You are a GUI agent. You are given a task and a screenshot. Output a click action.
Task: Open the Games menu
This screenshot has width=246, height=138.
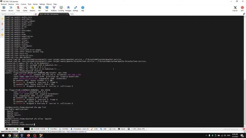[x=35, y=4]
